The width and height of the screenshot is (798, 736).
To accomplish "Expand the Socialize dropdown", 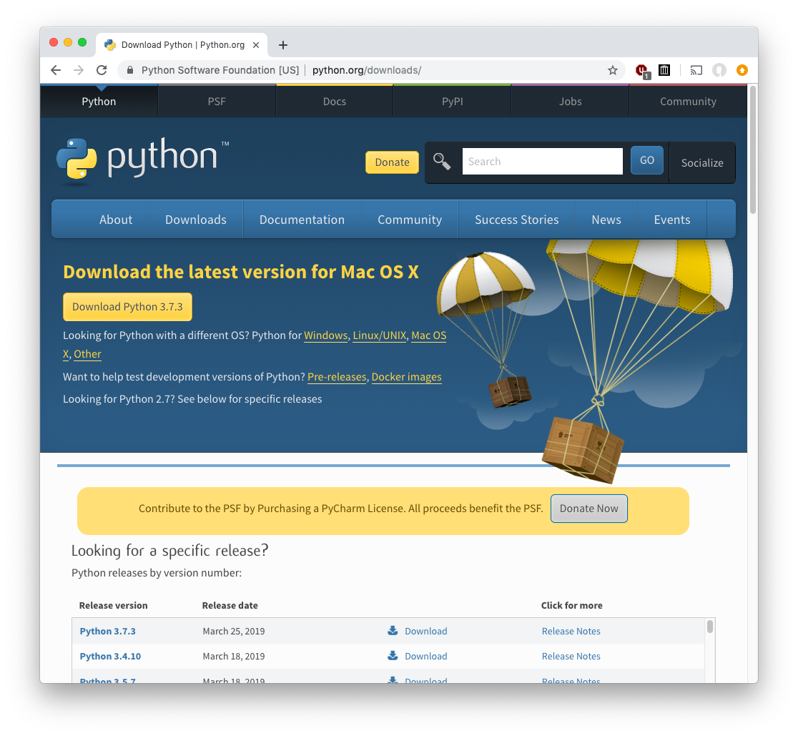I will 702,163.
